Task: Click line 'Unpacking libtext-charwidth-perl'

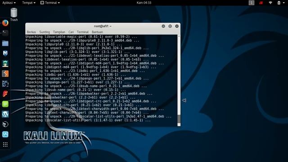Action: point(87,113)
